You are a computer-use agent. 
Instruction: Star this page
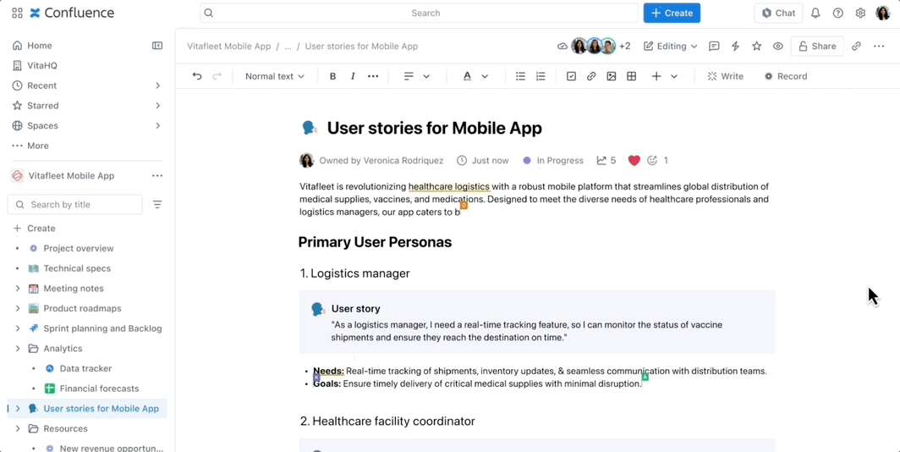756,46
